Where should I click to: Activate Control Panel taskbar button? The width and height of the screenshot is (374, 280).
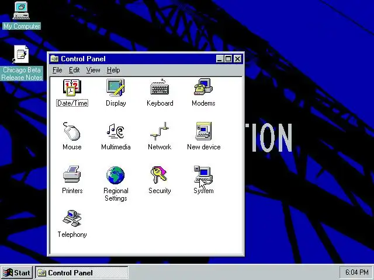tap(82, 272)
